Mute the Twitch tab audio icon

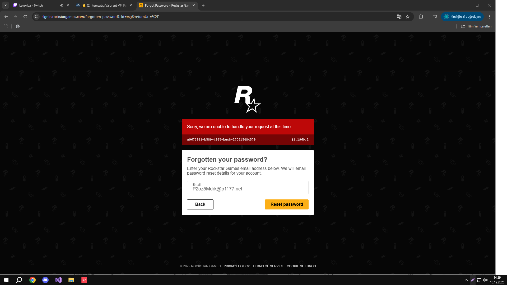[62, 5]
